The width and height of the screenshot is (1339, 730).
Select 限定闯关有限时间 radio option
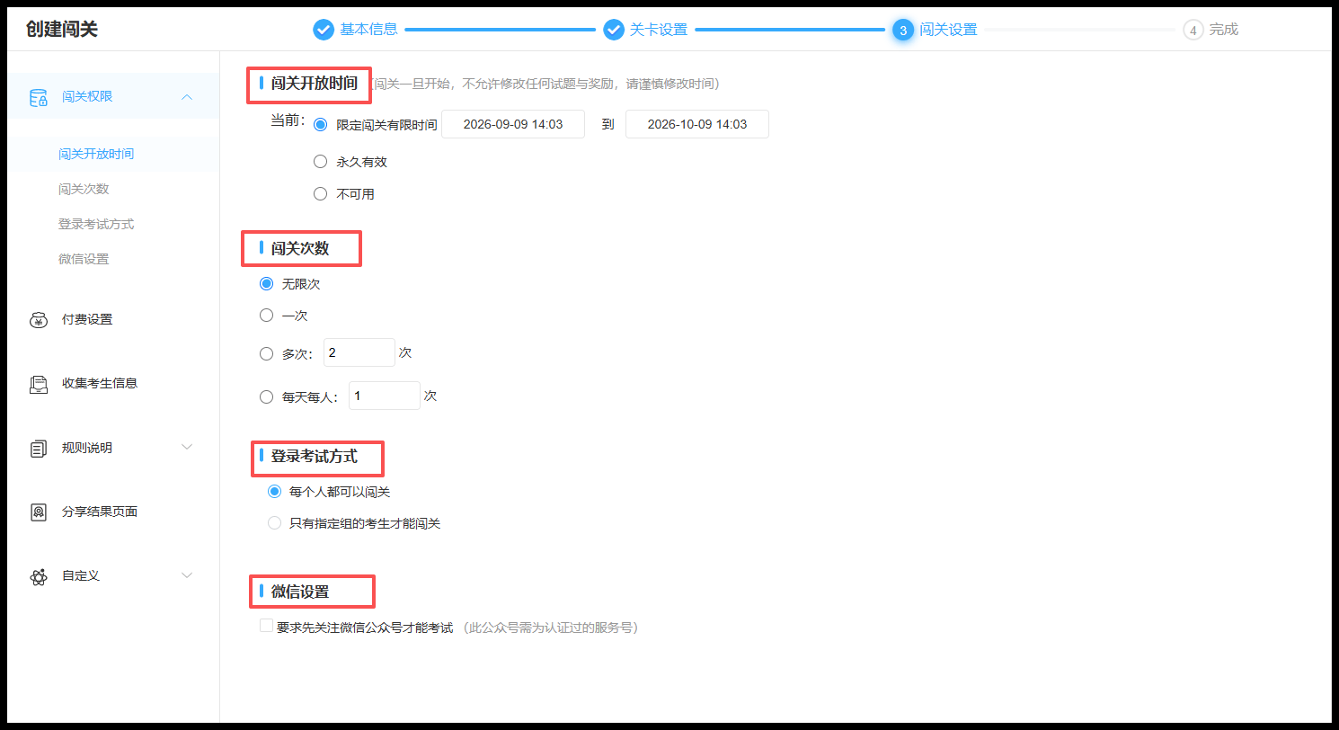point(321,125)
